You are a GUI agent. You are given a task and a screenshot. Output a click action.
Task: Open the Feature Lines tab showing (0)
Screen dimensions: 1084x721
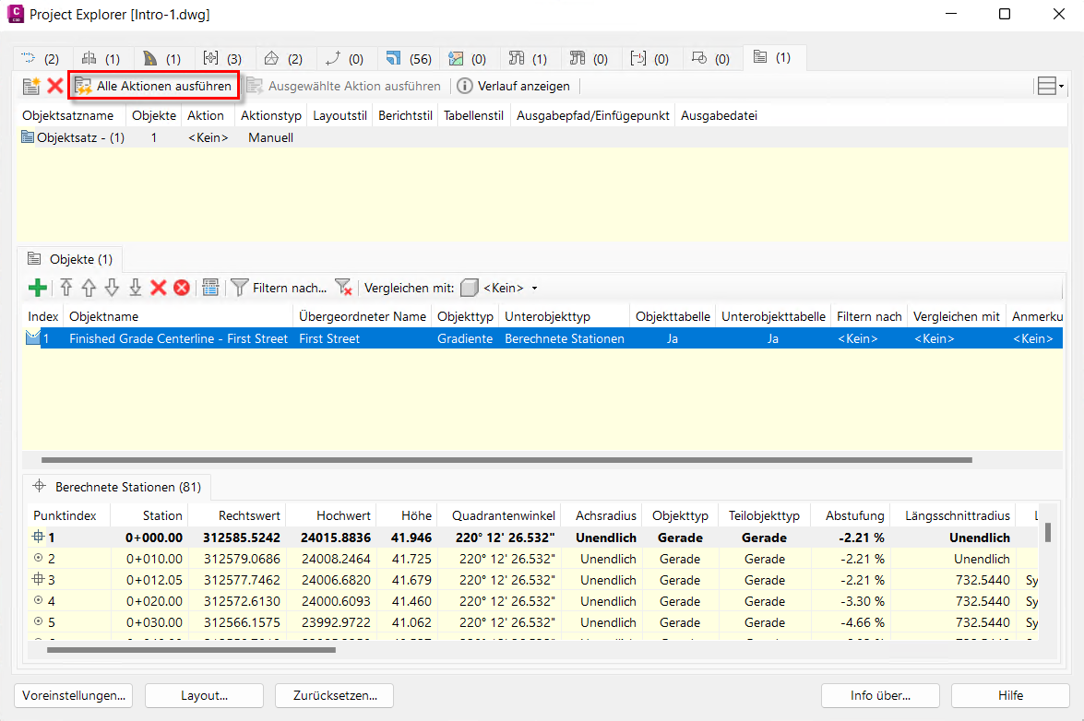tap(344, 59)
